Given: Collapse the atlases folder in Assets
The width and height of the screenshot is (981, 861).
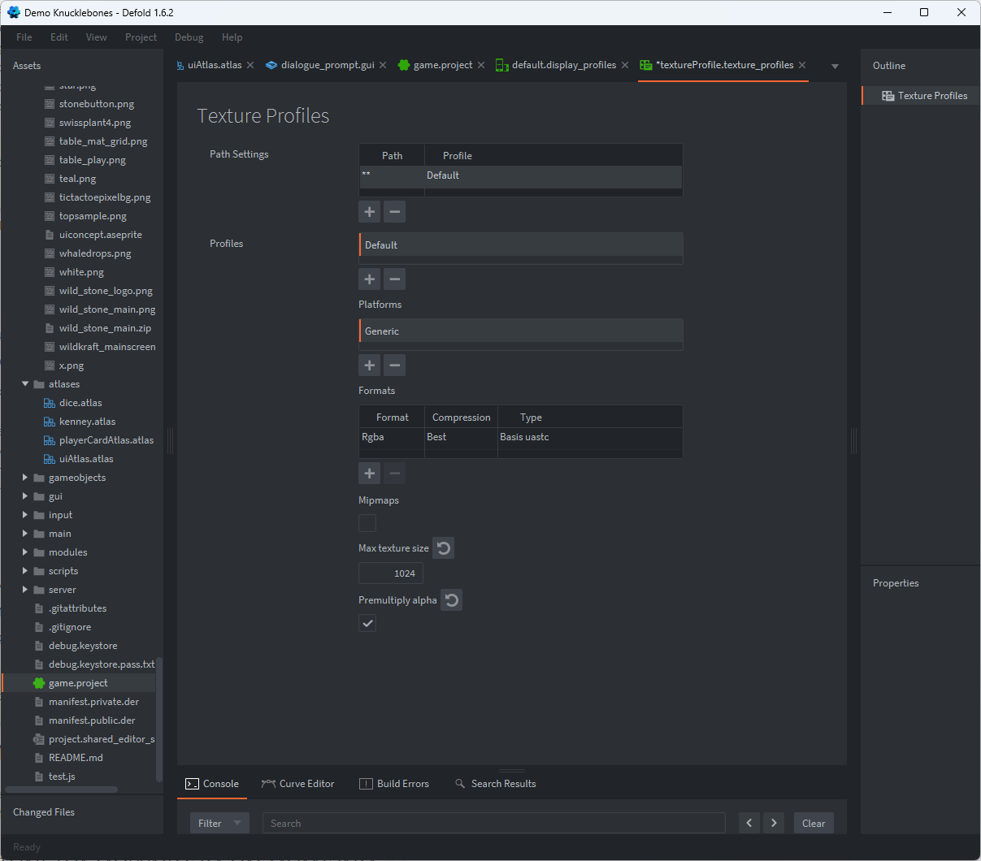Looking at the screenshot, I should (24, 383).
